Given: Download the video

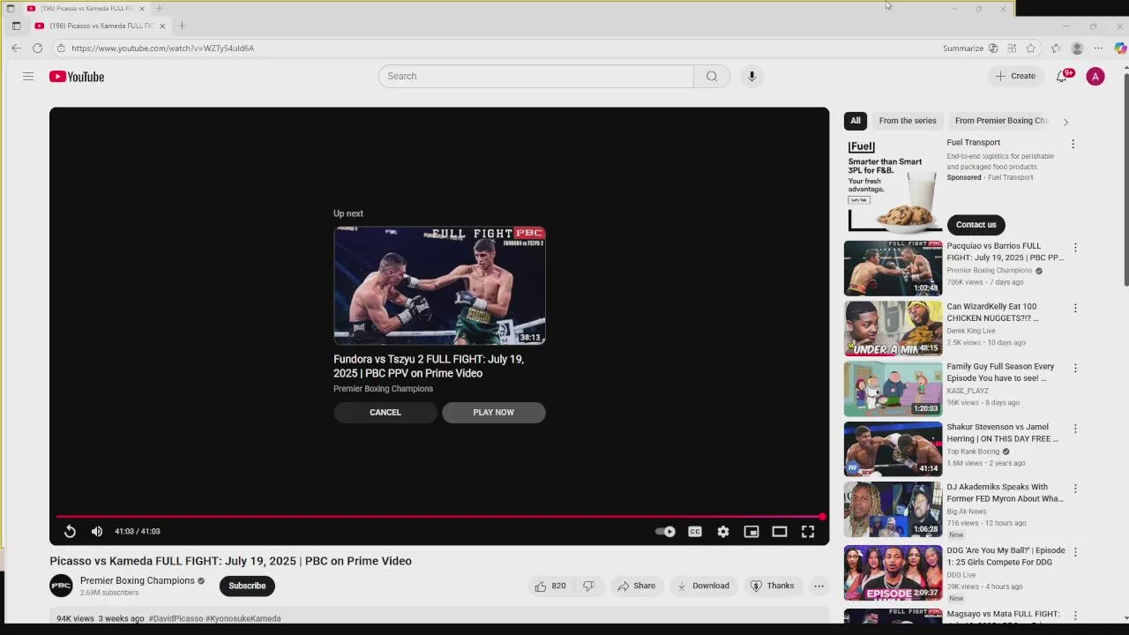Looking at the screenshot, I should pyautogui.click(x=703, y=586).
